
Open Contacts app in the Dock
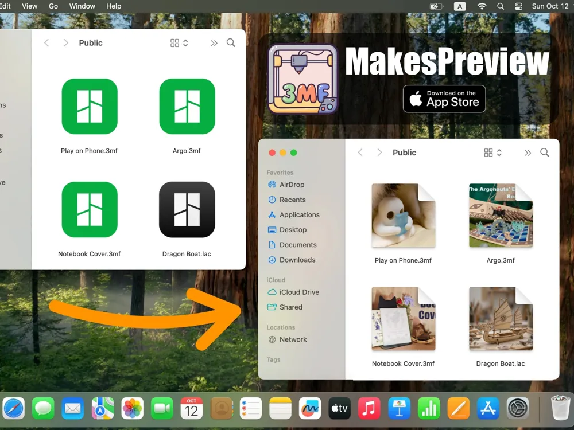point(221,408)
